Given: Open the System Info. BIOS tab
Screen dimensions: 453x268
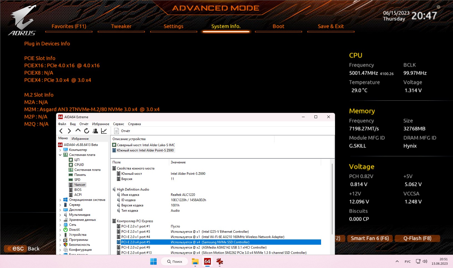Looking at the screenshot, I should (x=226, y=26).
